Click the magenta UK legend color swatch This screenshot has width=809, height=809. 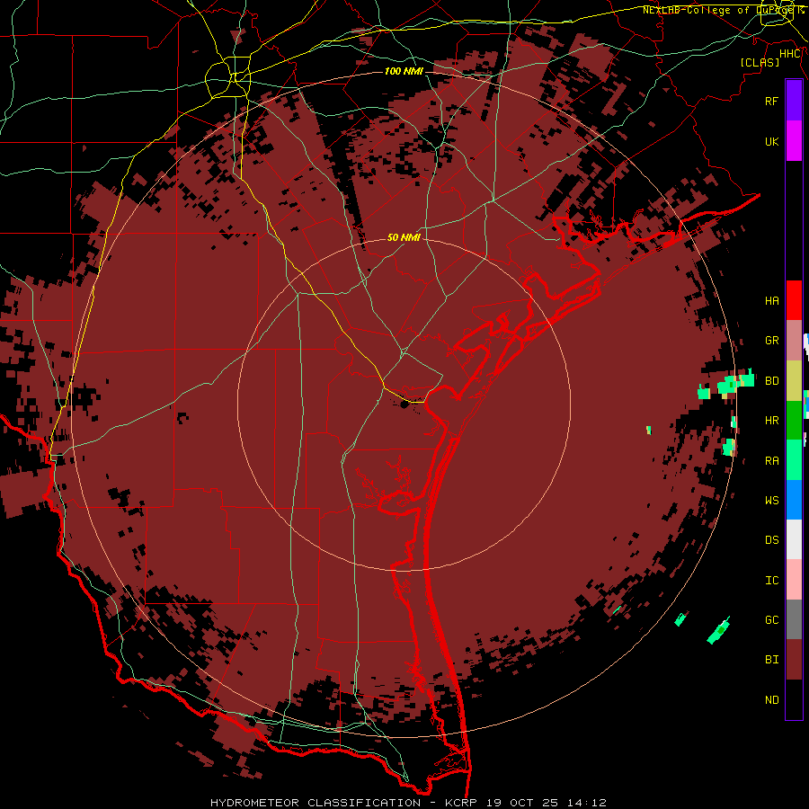coord(794,141)
